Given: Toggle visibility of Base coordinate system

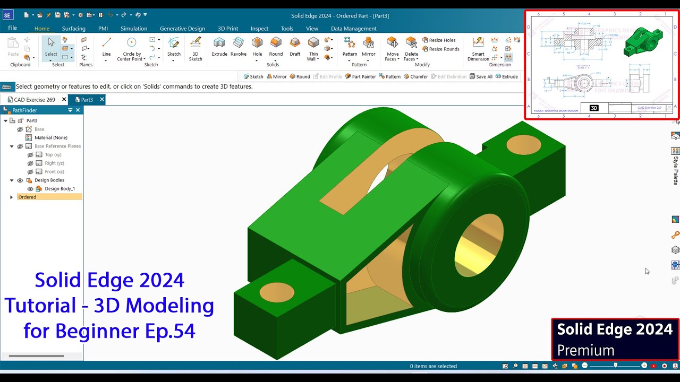Looking at the screenshot, I should 20,129.
